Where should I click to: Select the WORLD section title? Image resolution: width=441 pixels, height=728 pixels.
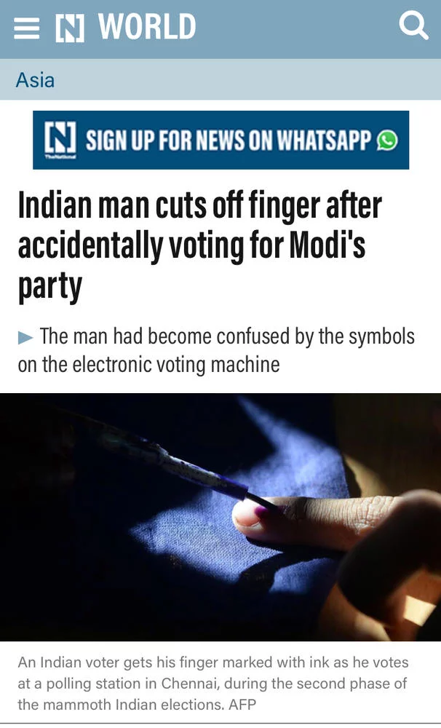coord(147,26)
